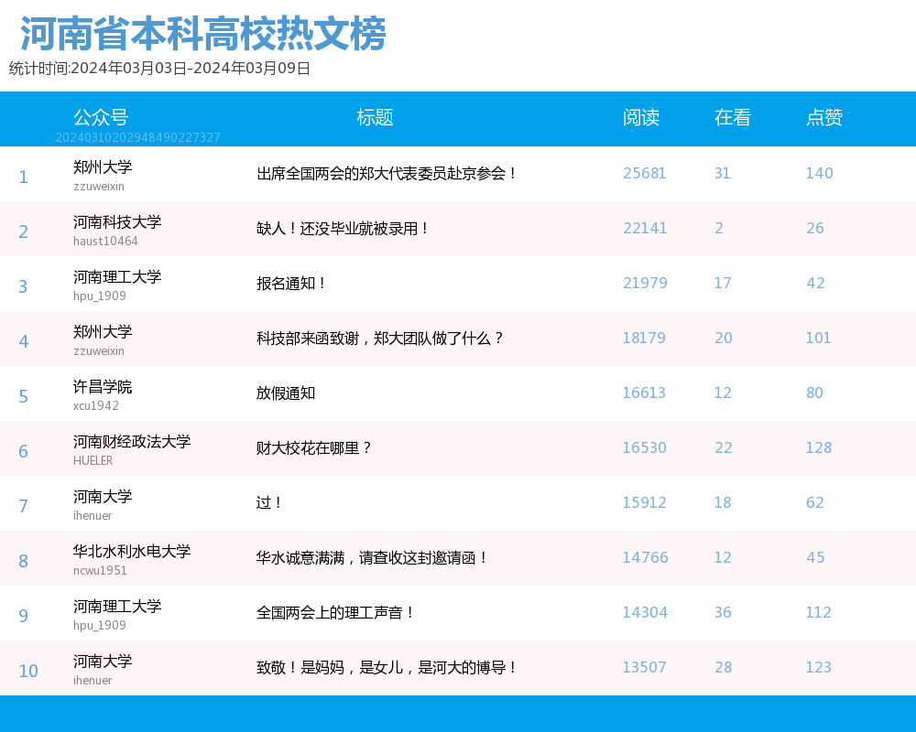This screenshot has width=916, height=732.
Task: Click like count 123
Action: click(x=818, y=667)
